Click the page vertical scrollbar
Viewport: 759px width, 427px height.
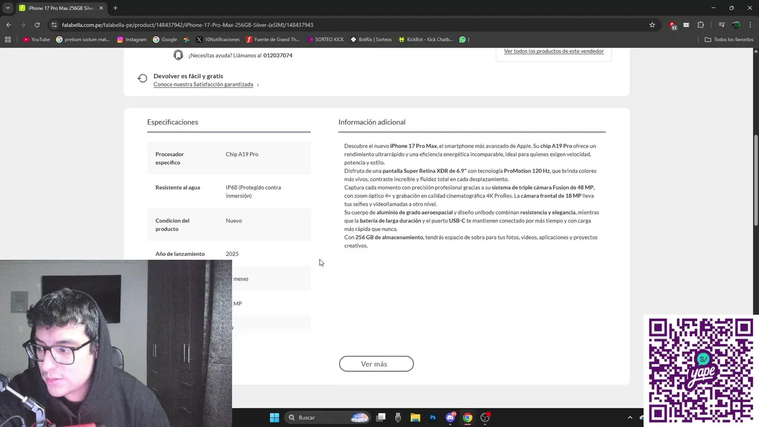(x=755, y=181)
